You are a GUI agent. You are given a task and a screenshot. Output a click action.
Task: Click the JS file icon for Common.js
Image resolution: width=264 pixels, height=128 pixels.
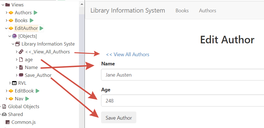click(8, 122)
